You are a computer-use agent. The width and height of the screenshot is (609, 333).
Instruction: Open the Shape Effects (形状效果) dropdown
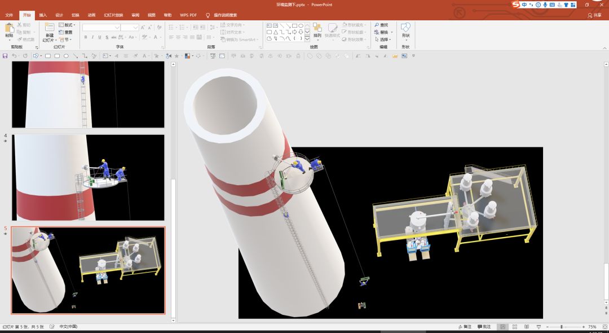click(354, 40)
